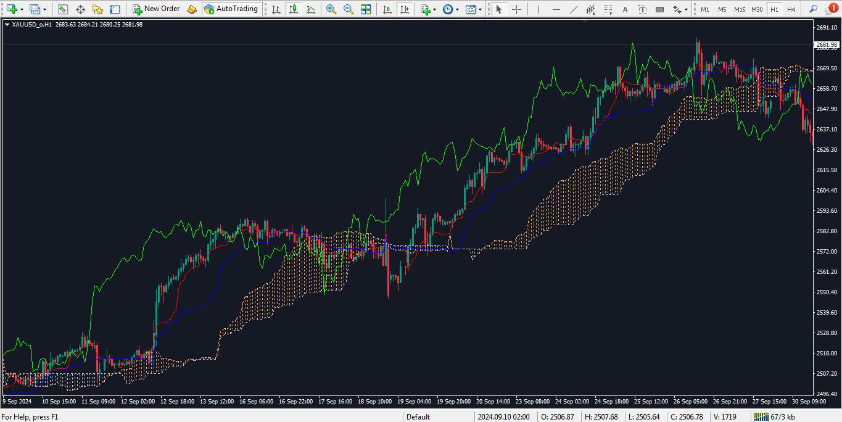Switch to the H4 timeframe
This screenshot has width=842, height=422.
pos(791,9)
